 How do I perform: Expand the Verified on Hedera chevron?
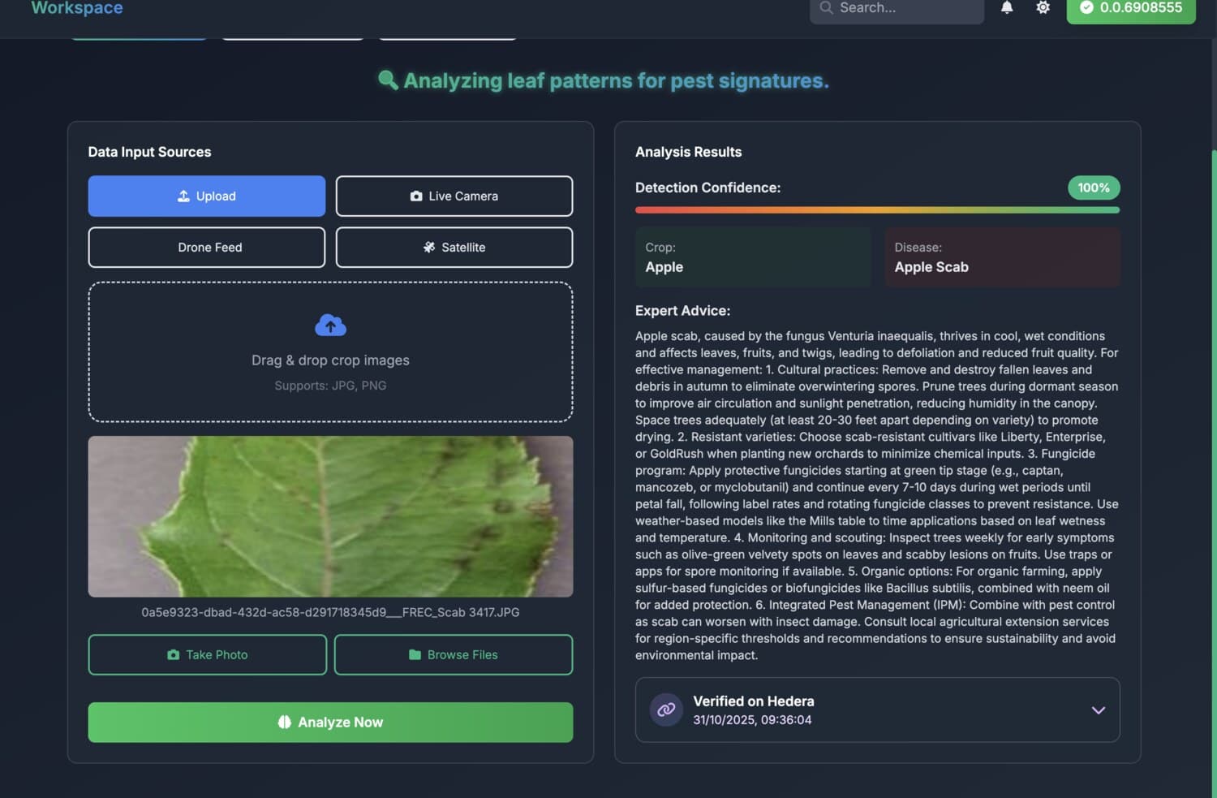(1099, 710)
